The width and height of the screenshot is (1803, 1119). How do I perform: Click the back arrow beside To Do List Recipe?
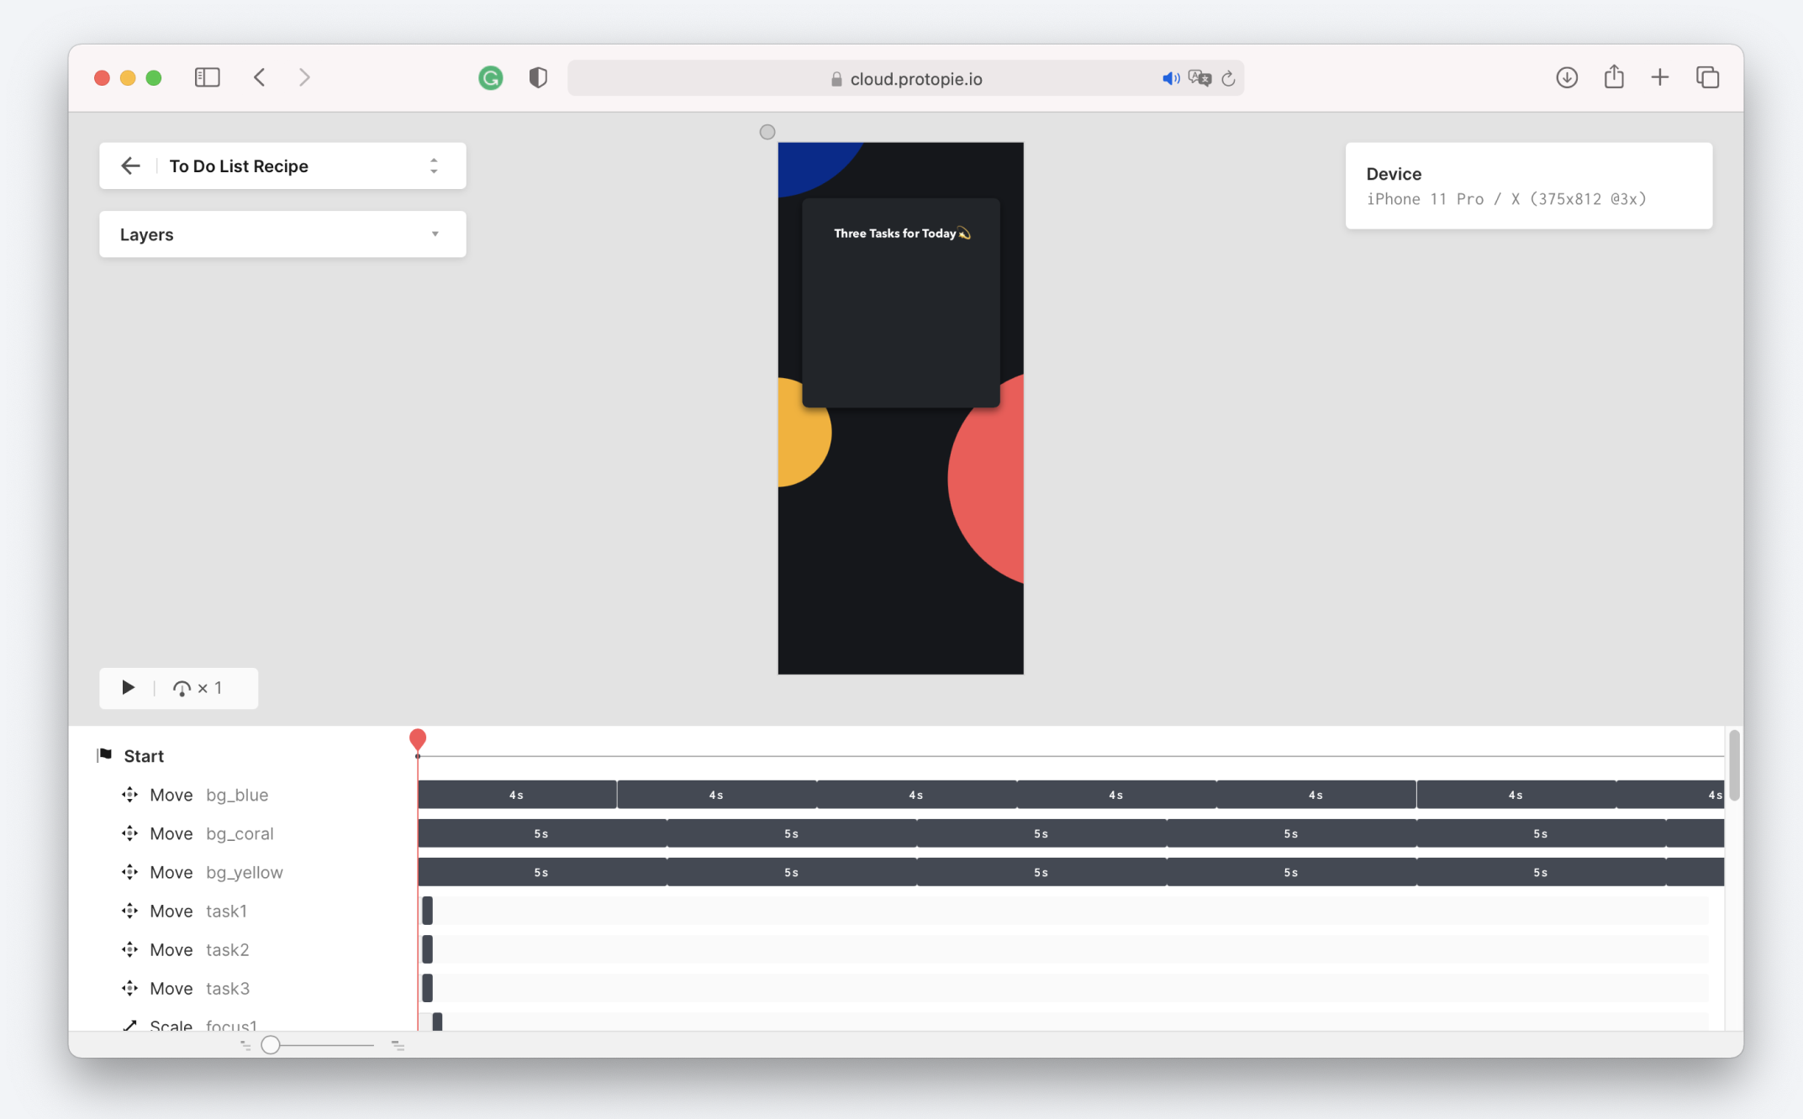[x=130, y=165]
